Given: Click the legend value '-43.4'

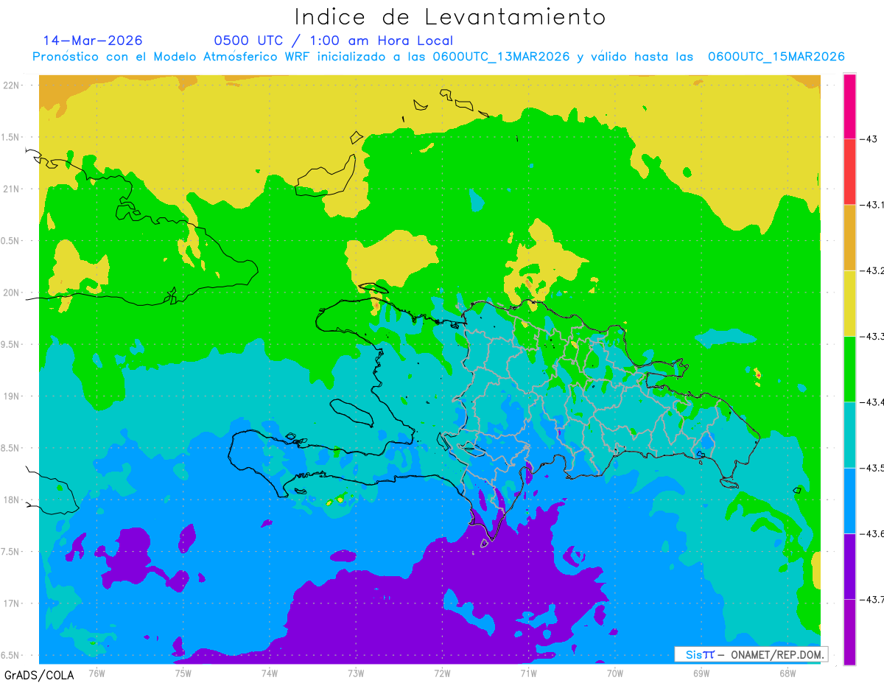Looking at the screenshot, I should point(871,402).
